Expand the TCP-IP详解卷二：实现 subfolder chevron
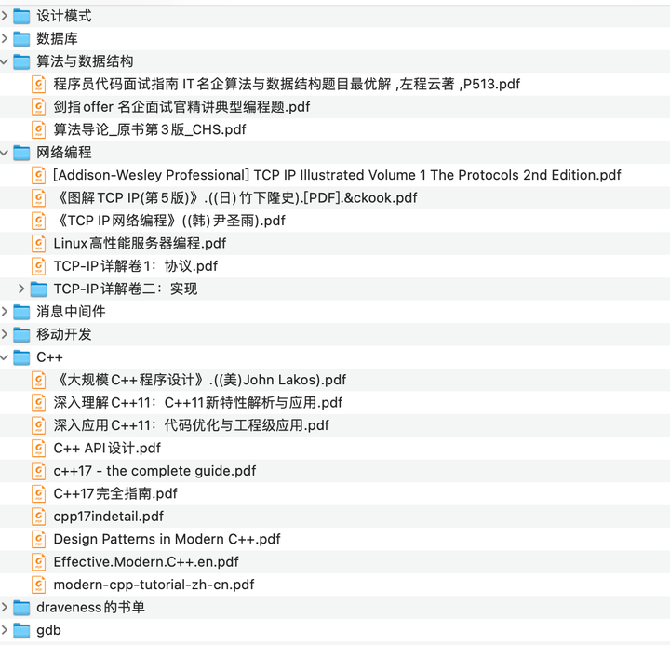The width and height of the screenshot is (670, 645). point(21,289)
